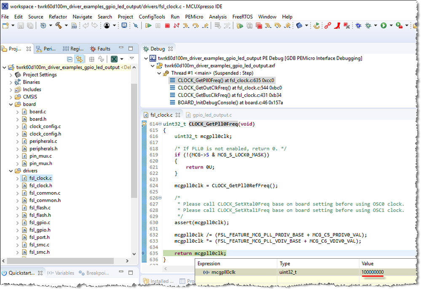Click the Step Over icon
The height and width of the screenshot is (289, 421).
tap(196, 26)
